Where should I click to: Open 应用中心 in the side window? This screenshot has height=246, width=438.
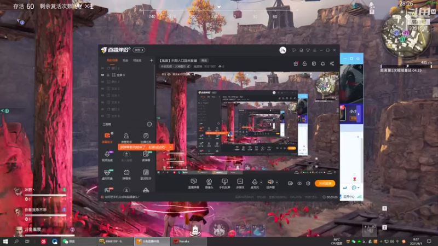click(349, 197)
